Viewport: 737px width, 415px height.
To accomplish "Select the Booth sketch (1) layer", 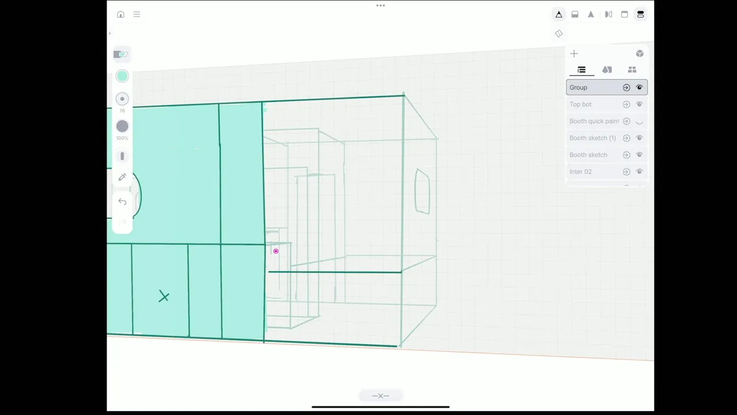I will click(x=607, y=138).
